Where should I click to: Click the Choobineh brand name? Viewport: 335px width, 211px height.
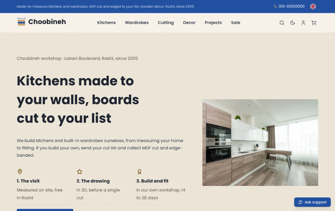point(47,22)
